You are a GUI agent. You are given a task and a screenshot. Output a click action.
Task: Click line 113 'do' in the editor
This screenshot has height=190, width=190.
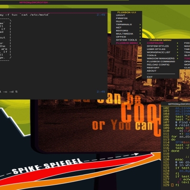pyautogui.click(x=173, y=139)
